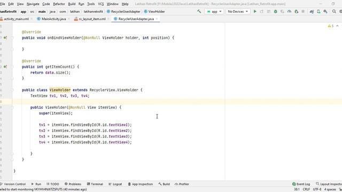Click the Run with Coverage icon
The image size is (342, 192).
click(283, 12)
